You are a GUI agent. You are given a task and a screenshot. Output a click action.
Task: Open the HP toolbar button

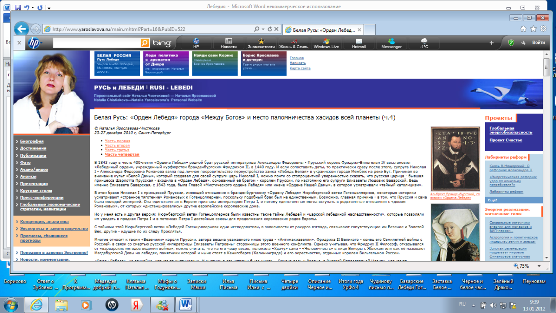pos(196,43)
